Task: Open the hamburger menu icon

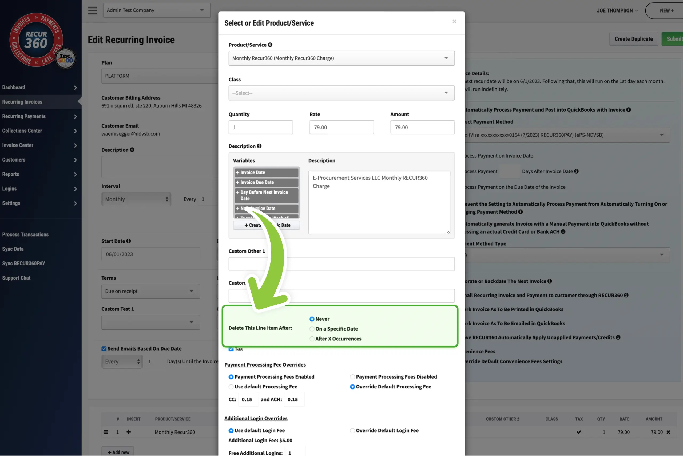Action: coord(92,10)
